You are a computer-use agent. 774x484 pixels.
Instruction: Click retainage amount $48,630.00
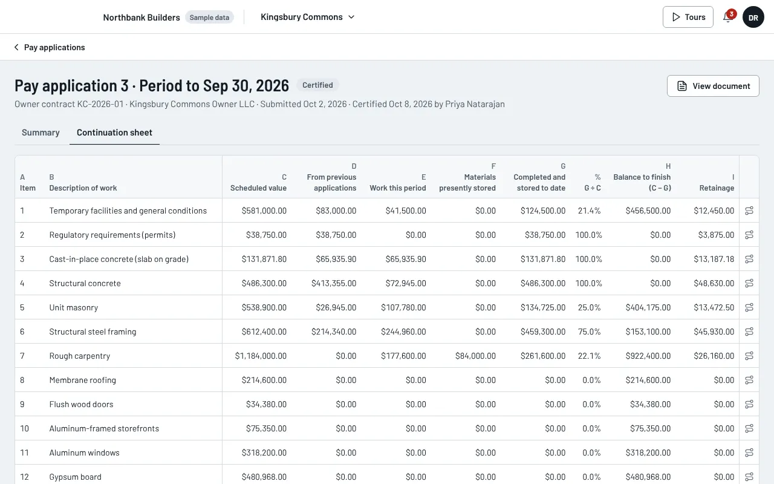(x=714, y=283)
